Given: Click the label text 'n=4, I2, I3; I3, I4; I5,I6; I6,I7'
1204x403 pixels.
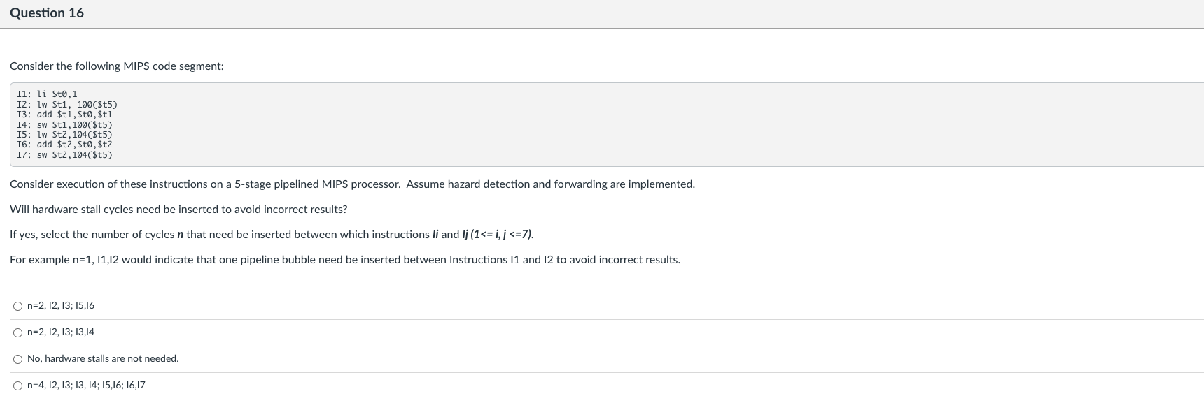Looking at the screenshot, I should click(86, 386).
